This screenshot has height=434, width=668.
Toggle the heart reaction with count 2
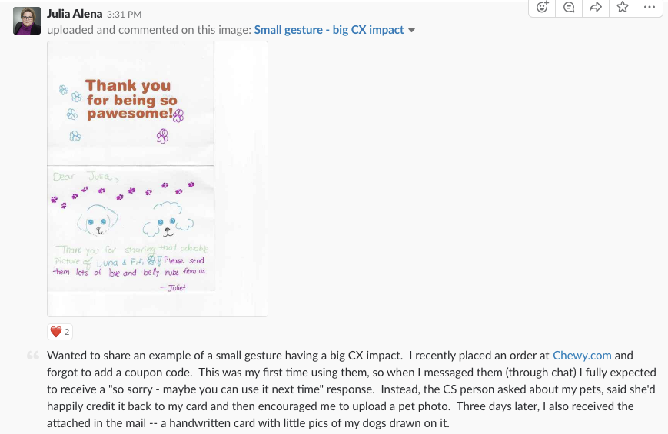(60, 332)
